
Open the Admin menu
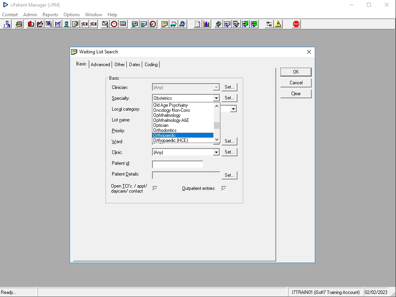pyautogui.click(x=30, y=15)
